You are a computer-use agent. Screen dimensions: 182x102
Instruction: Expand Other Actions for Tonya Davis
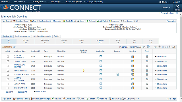coord(161,61)
